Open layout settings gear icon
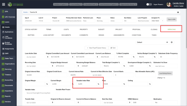Screen dimensions: 187x106 click(172, 42)
